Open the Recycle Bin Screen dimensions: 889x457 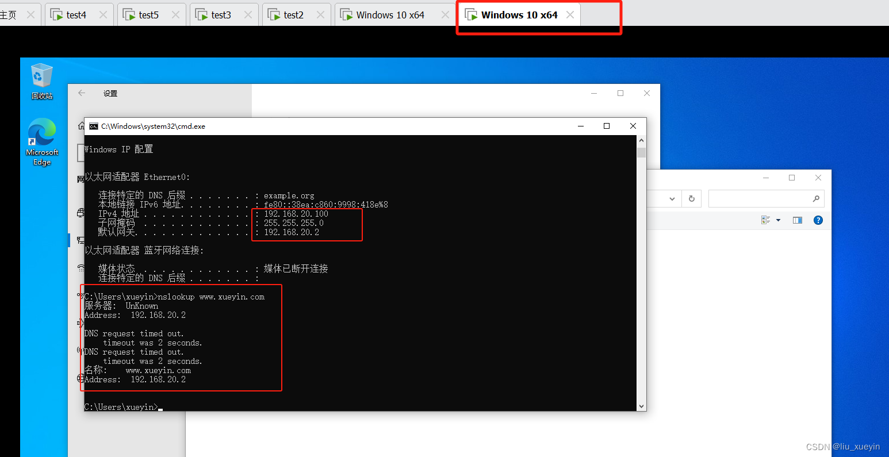tap(41, 76)
